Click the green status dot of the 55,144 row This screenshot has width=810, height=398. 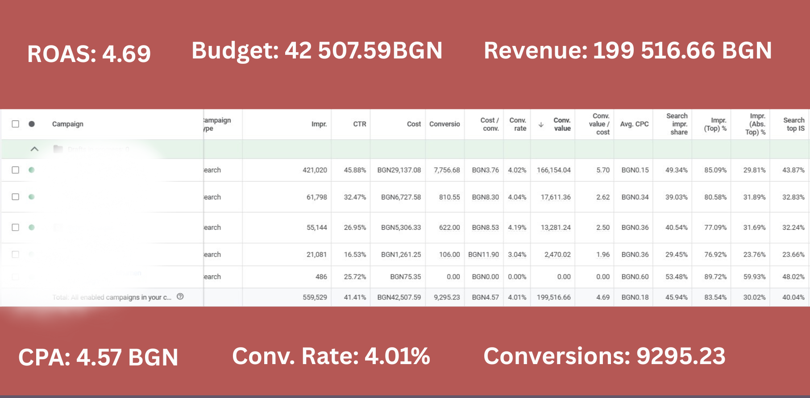click(x=32, y=227)
